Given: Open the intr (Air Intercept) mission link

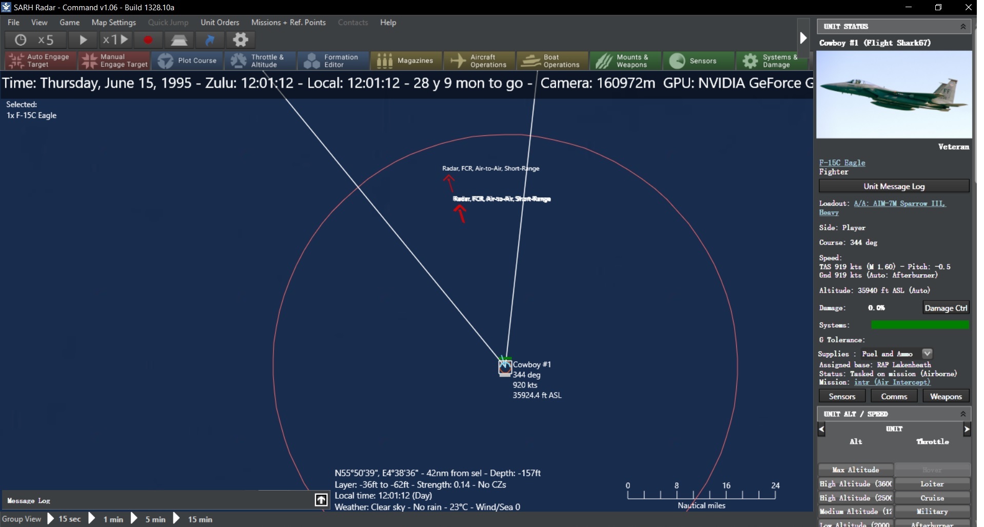Looking at the screenshot, I should 892,382.
